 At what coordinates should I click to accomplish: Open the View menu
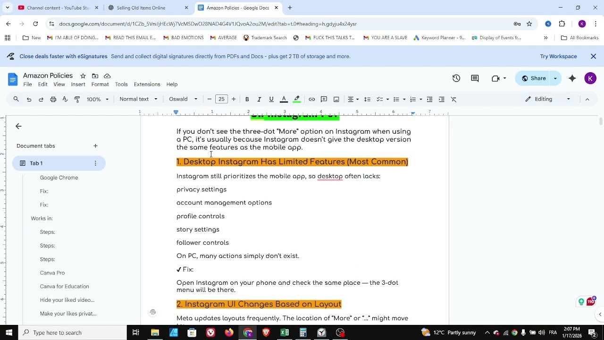59,85
